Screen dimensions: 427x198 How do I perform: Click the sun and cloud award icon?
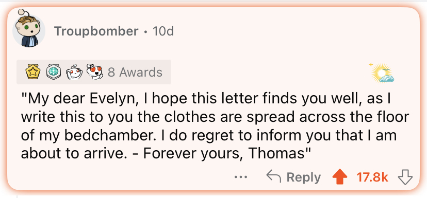pyautogui.click(x=382, y=73)
